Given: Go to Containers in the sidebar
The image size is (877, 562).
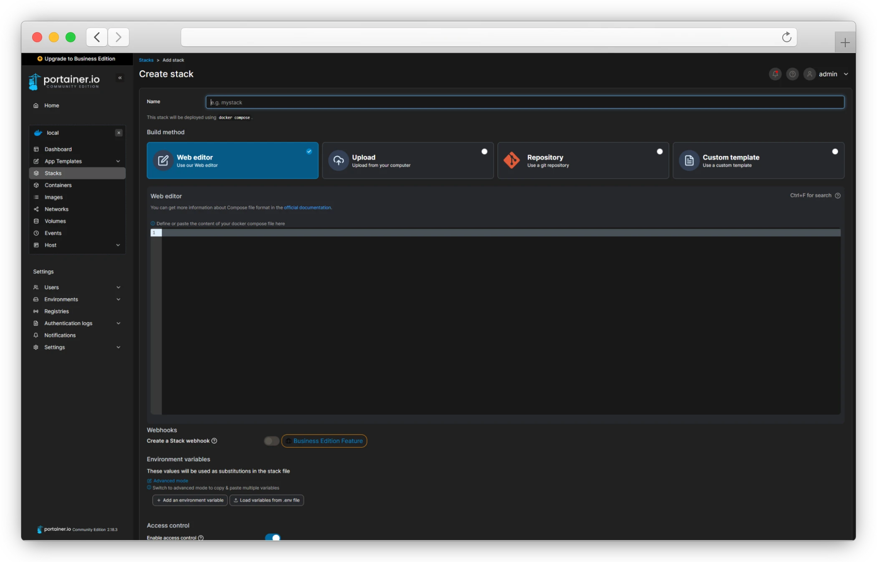Looking at the screenshot, I should 58,185.
